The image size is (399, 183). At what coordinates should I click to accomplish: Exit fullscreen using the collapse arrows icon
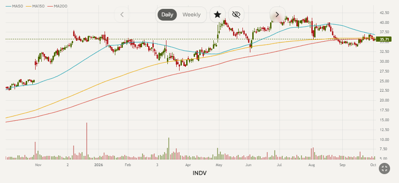[x=384, y=168]
